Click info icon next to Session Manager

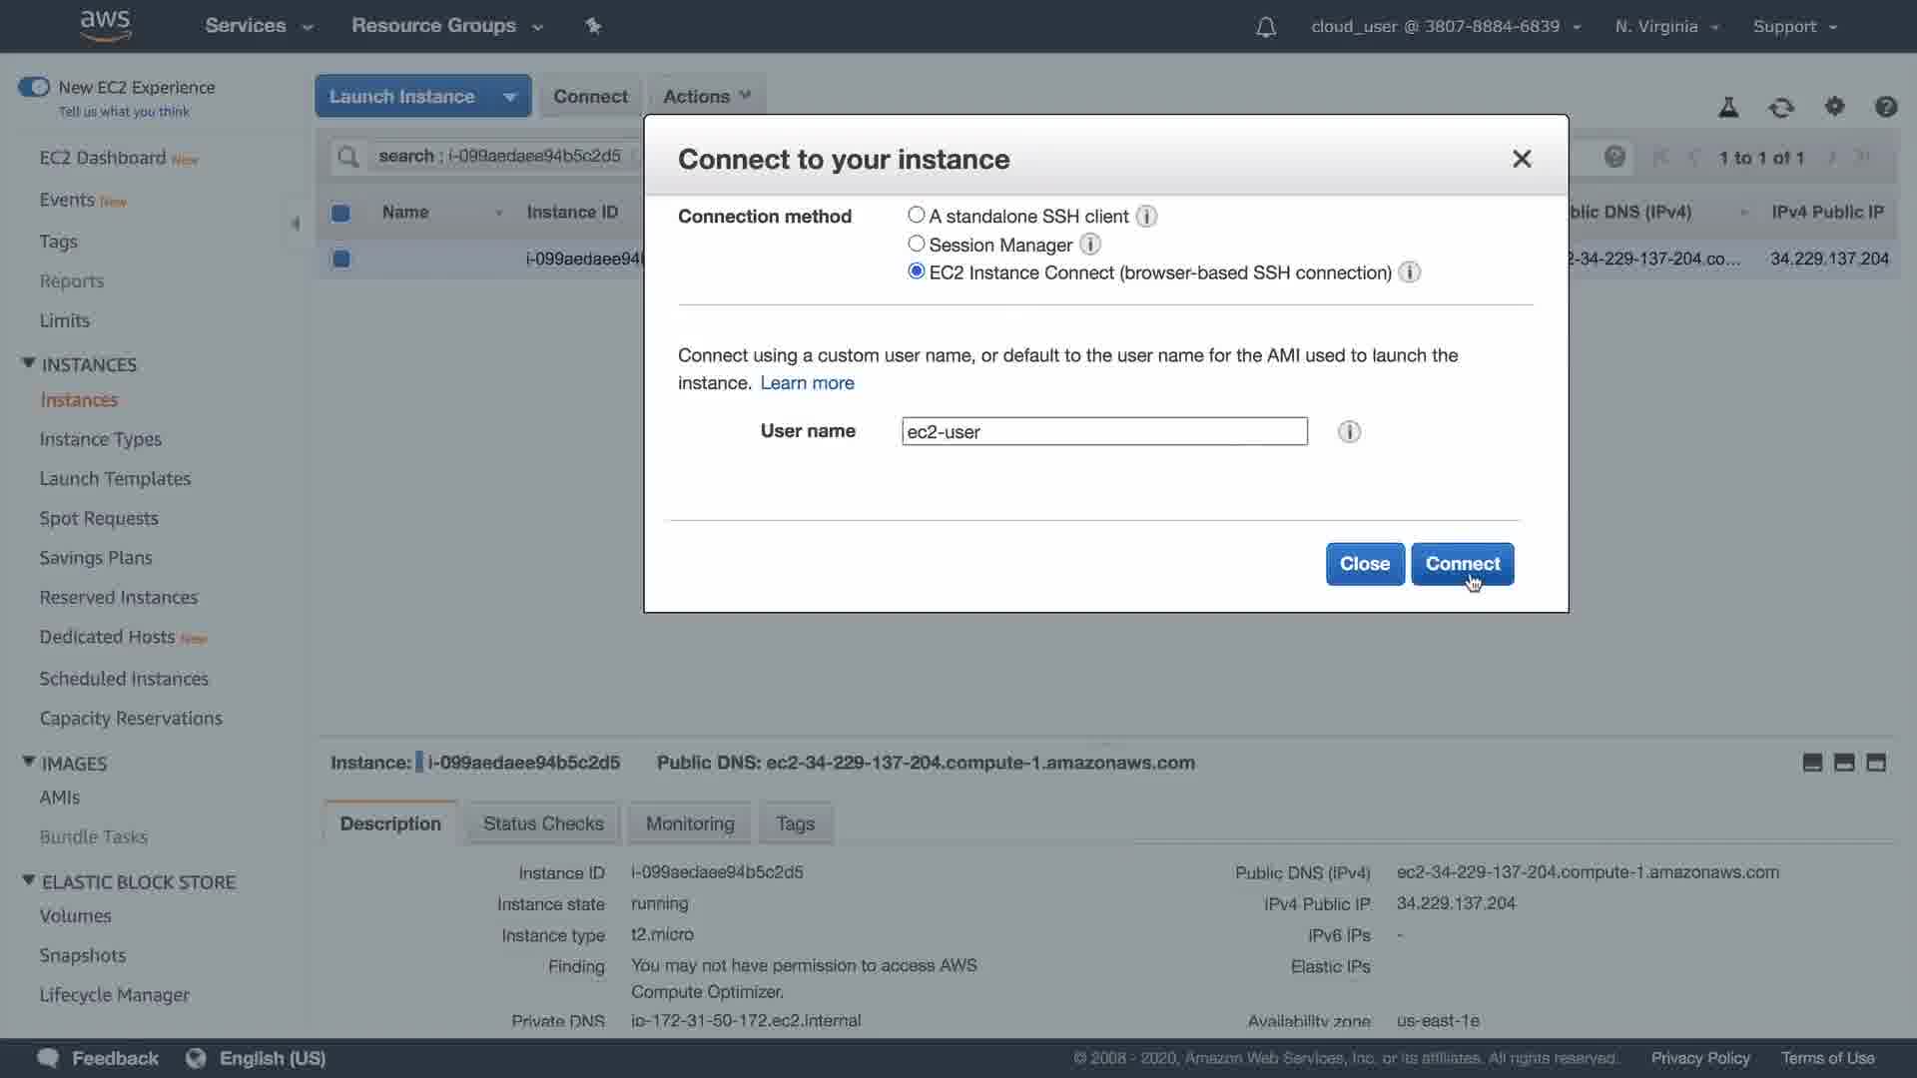click(1090, 245)
